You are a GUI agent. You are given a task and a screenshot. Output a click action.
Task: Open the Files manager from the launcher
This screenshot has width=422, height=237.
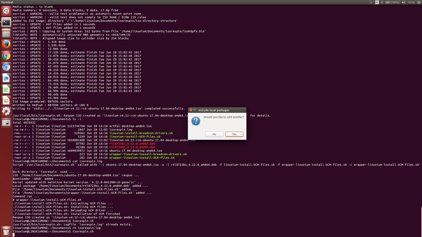tap(6, 33)
